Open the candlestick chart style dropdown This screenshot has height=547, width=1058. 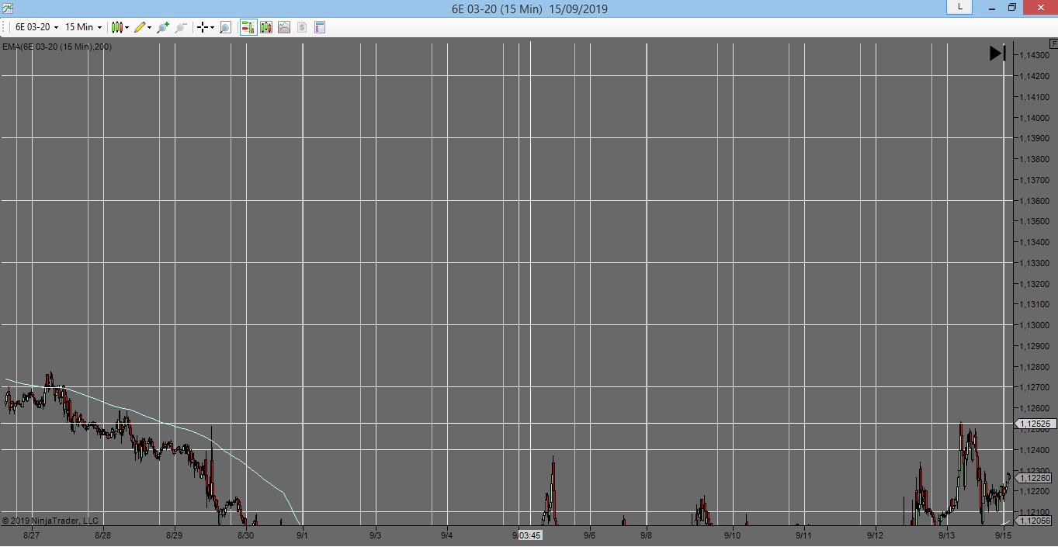coord(119,27)
